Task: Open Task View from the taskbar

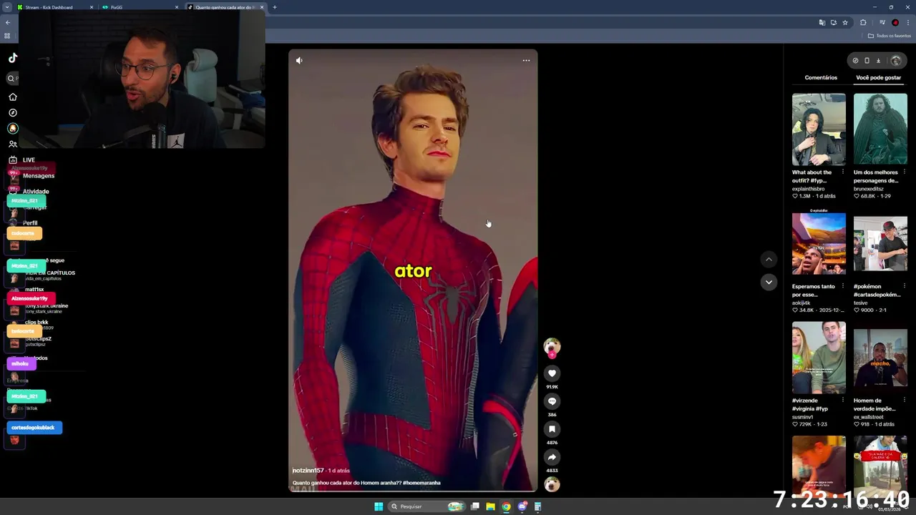Action: tap(474, 506)
